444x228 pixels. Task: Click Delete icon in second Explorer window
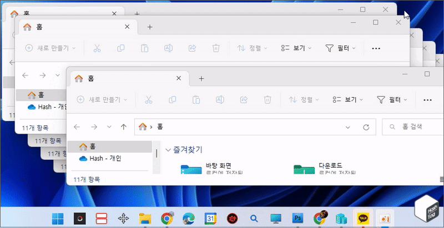216,48
